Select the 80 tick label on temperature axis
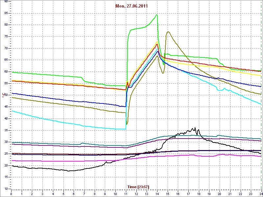 click(6, 25)
